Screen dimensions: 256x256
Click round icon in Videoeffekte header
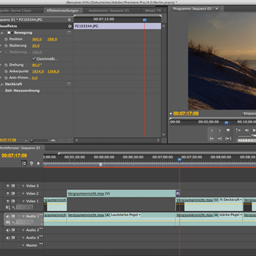(x=69, y=26)
